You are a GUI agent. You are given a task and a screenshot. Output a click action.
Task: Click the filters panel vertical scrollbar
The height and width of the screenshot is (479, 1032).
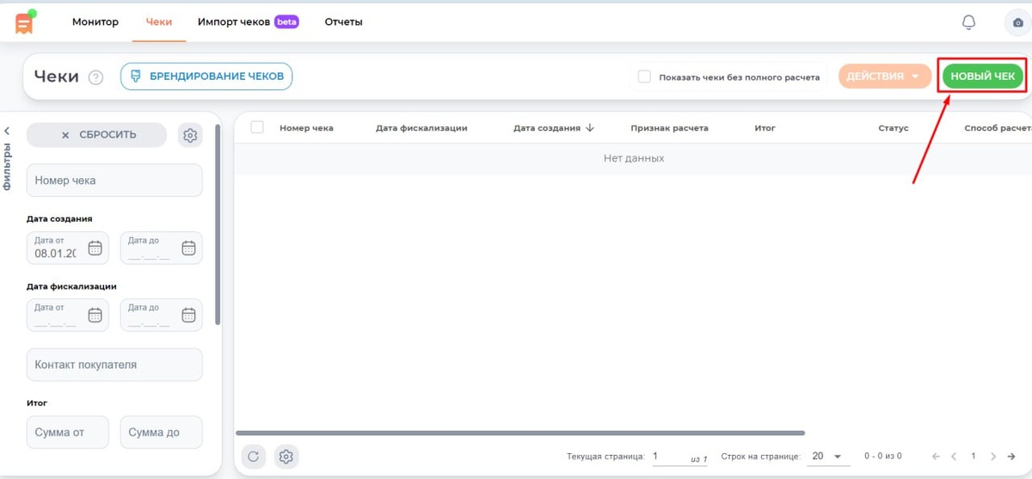point(218,225)
